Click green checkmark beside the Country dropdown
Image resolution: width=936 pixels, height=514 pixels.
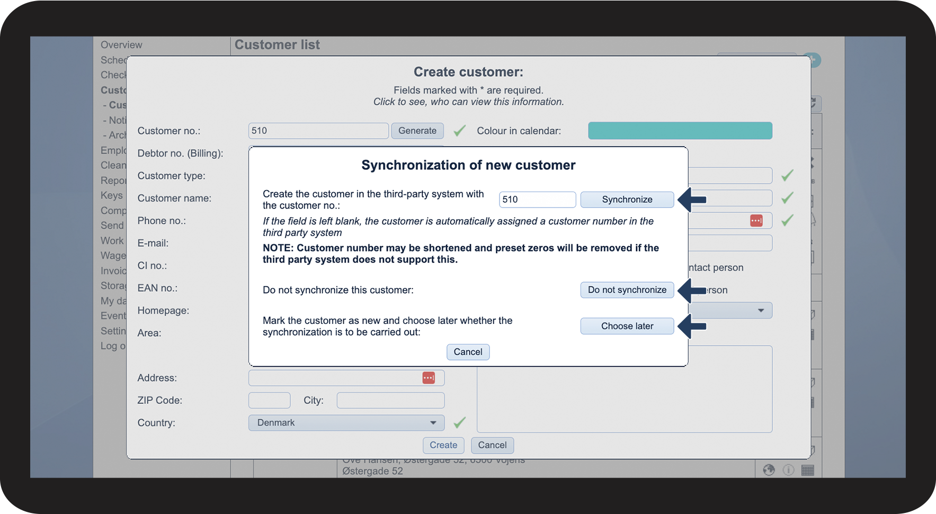pyautogui.click(x=460, y=422)
